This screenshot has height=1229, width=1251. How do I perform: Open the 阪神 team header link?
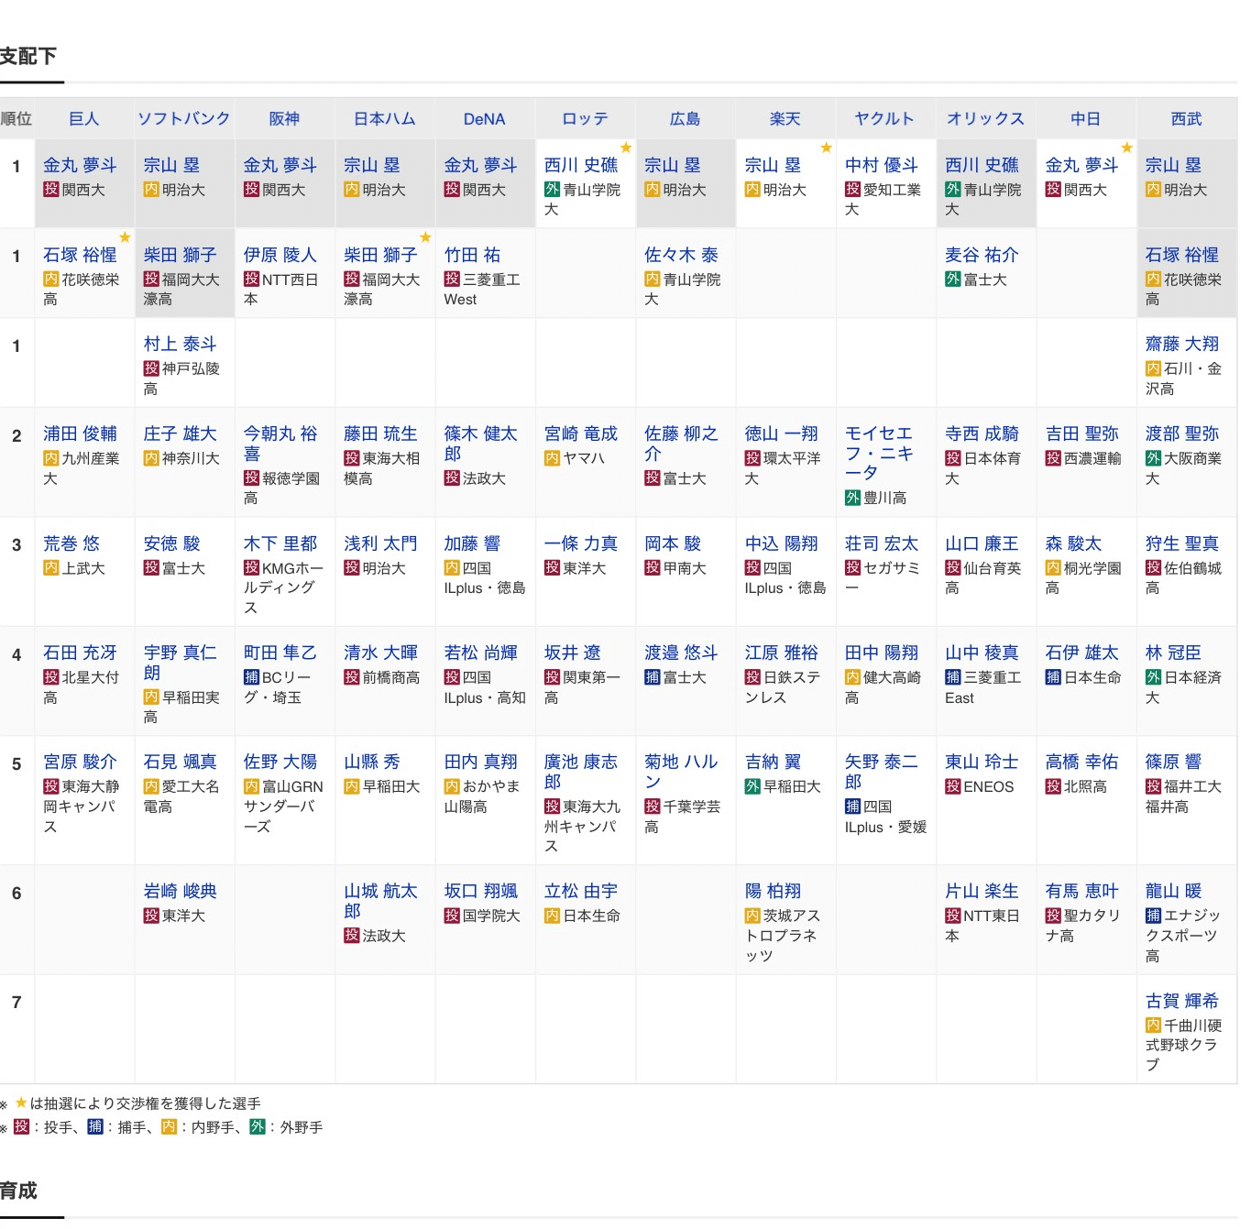coord(284,119)
